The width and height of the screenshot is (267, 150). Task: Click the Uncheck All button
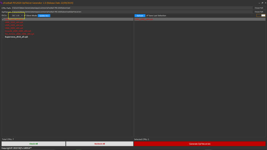coord(99,144)
